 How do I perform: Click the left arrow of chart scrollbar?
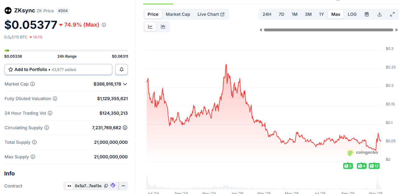(261, 30)
